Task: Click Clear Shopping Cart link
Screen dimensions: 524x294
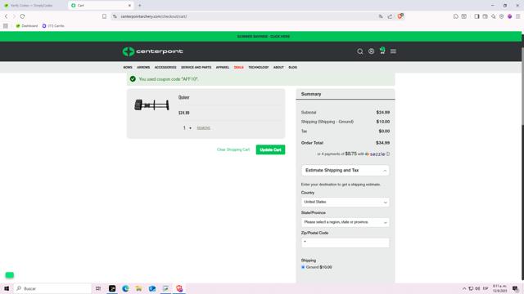Action: 233,149
